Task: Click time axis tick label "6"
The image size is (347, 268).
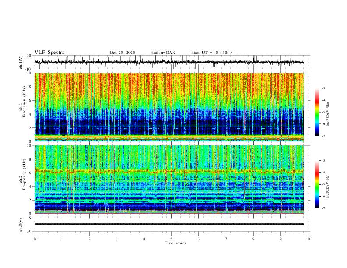Action: point(198,239)
